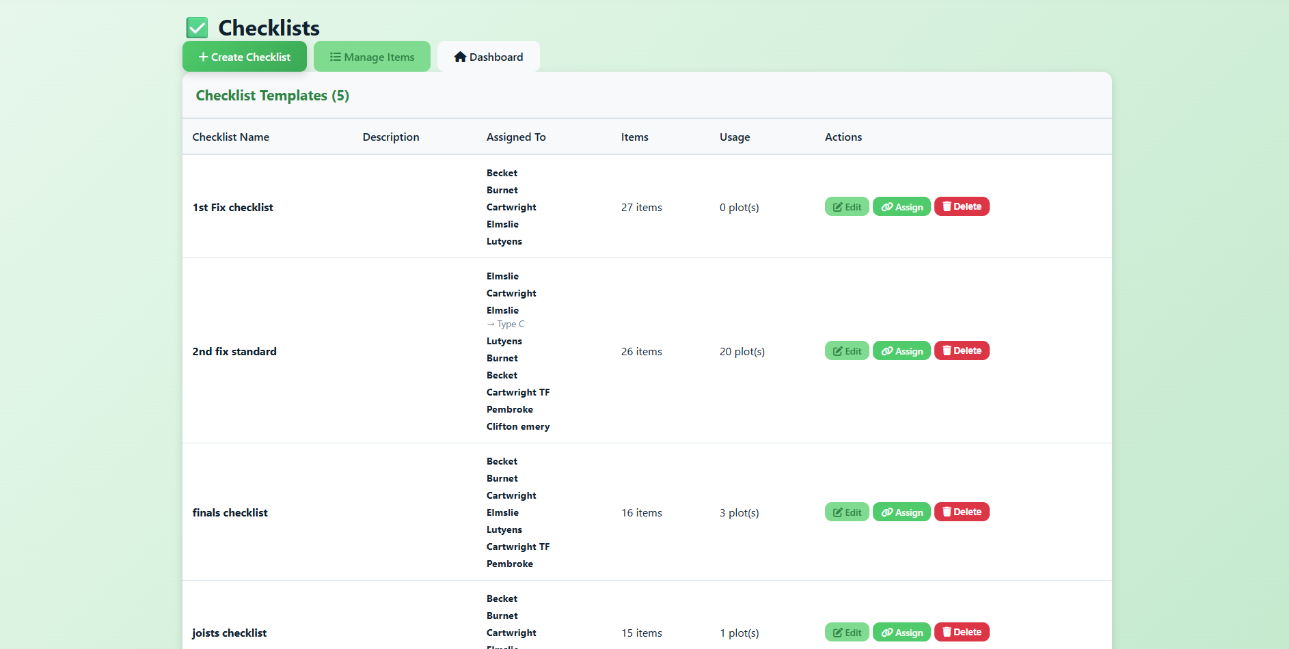Click the Checklist Name column header
Viewport: 1289px width, 649px height.
click(230, 137)
